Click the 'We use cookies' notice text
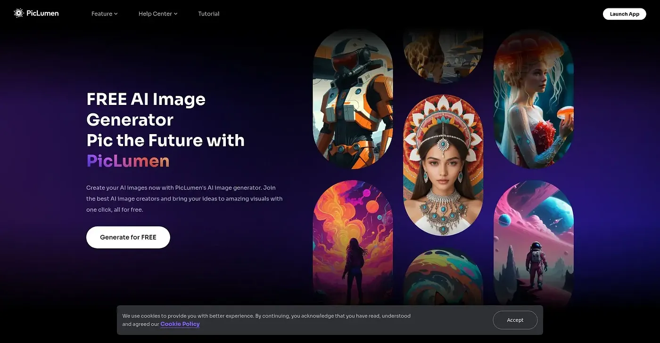This screenshot has height=343, width=660. [x=266, y=320]
